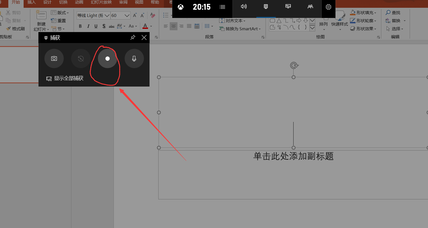Toggle the microphone during capture
Screen dimensions: 428x228
tap(134, 59)
